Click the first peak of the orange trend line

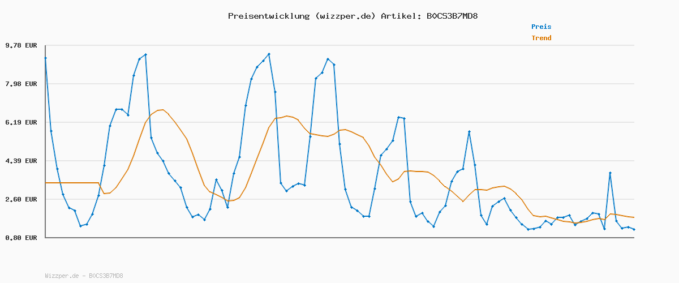pos(162,110)
